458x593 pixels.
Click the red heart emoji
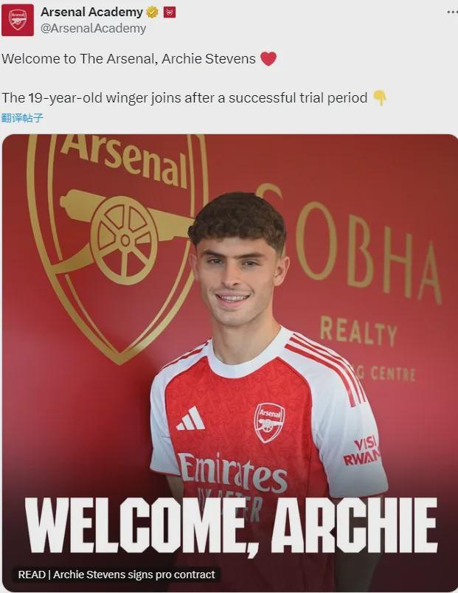pos(268,59)
